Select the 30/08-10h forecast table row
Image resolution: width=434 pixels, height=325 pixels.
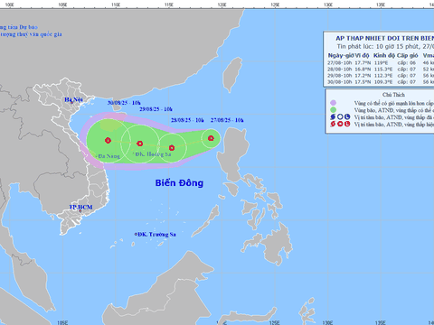point(381,82)
